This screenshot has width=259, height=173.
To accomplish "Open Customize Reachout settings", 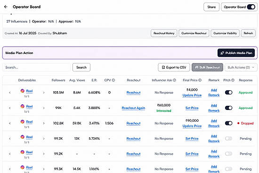I will [x=194, y=33].
